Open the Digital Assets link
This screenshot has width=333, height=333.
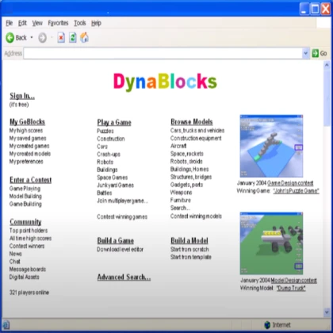tap(25, 277)
